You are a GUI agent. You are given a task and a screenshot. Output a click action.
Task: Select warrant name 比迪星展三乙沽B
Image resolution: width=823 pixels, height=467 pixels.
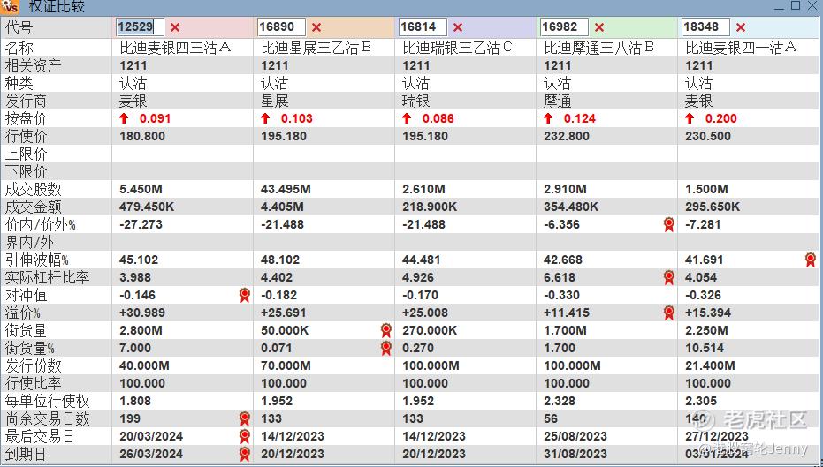pos(316,49)
